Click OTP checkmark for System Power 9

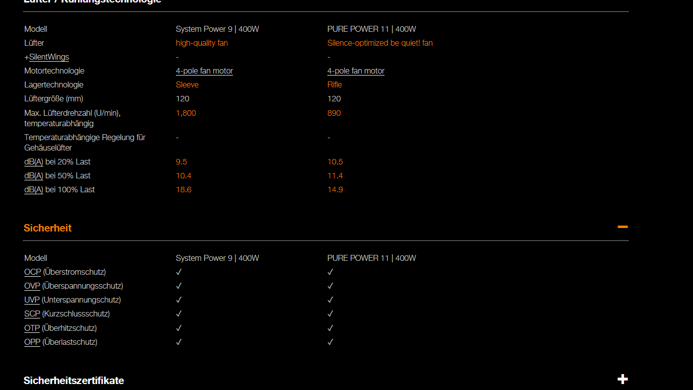(x=179, y=328)
